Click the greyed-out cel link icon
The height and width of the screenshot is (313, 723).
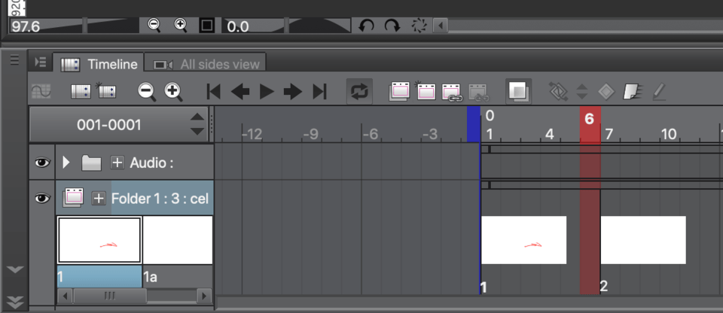click(x=479, y=93)
